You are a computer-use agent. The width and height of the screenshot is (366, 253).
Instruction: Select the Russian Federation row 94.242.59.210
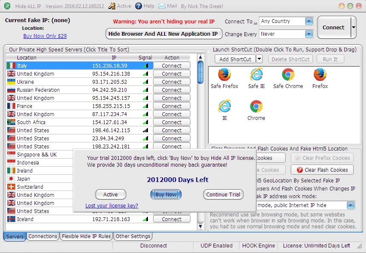click(x=79, y=90)
